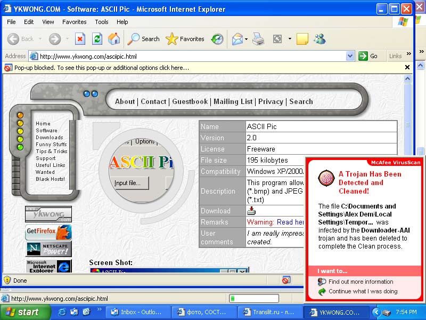
Task: Click Continue what I was doing
Action: 363,291
